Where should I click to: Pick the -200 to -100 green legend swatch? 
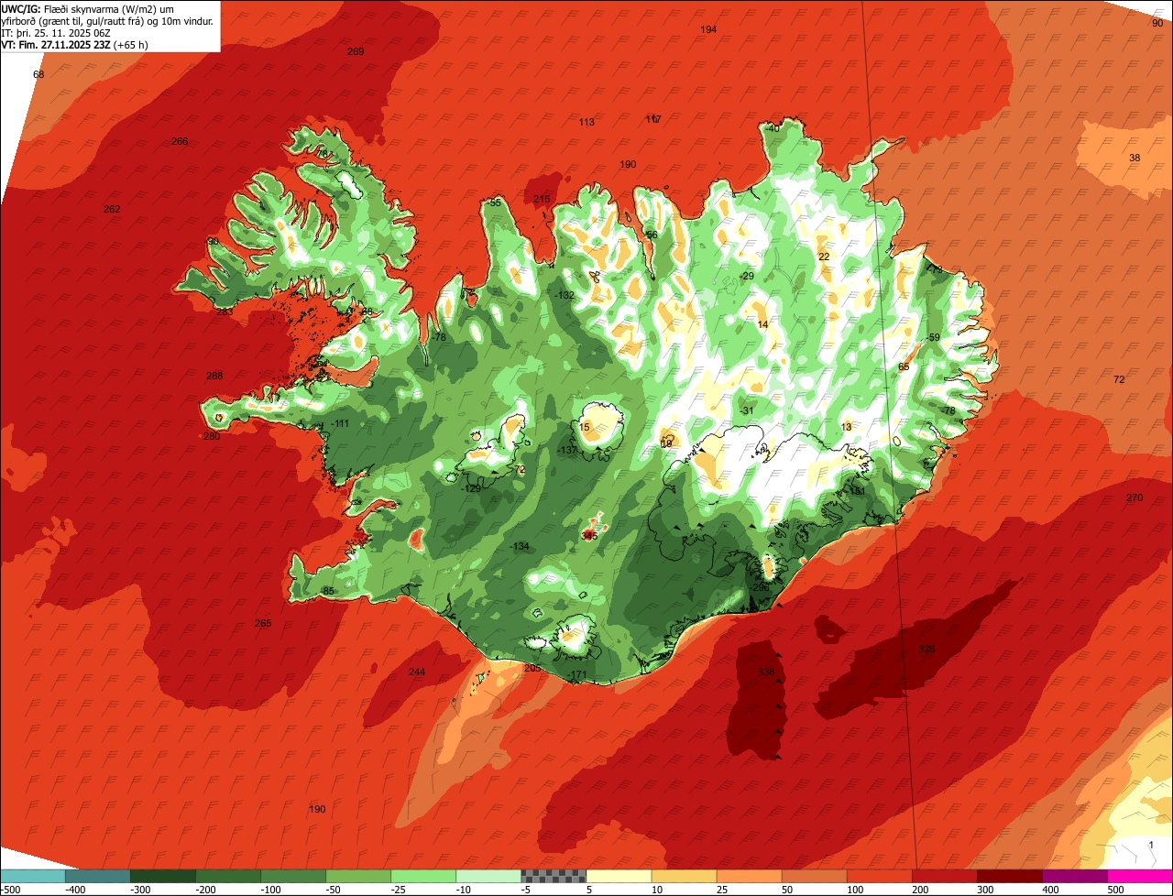coord(228,876)
